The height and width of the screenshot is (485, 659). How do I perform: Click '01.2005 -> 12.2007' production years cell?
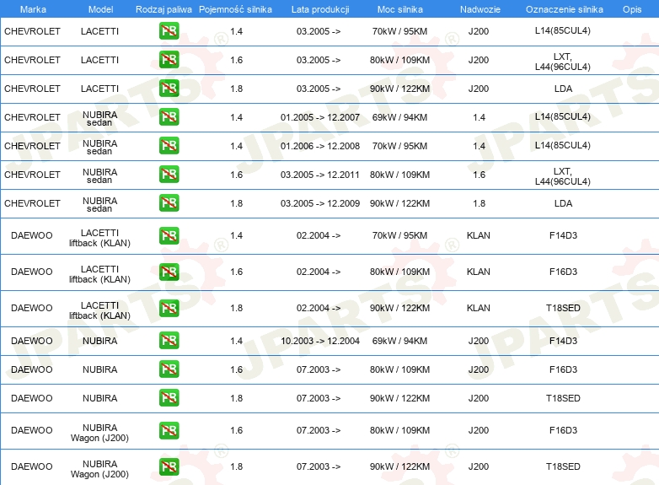point(320,117)
